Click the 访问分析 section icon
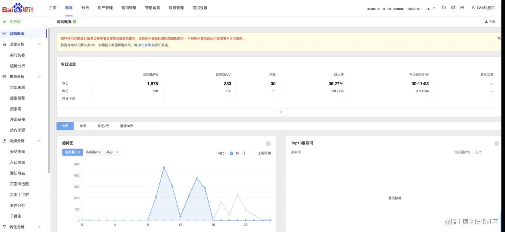Screen dimensions: 505x232 4,141
